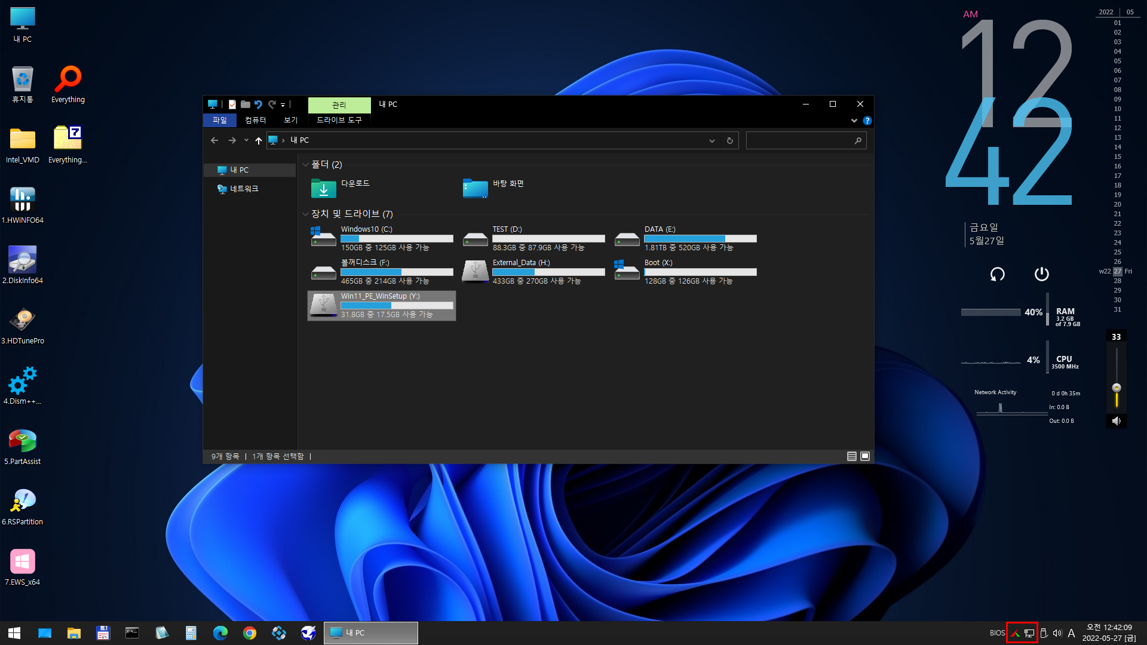Select the Boot (X:) drive
This screenshot has width=1147, height=645.
(685, 272)
